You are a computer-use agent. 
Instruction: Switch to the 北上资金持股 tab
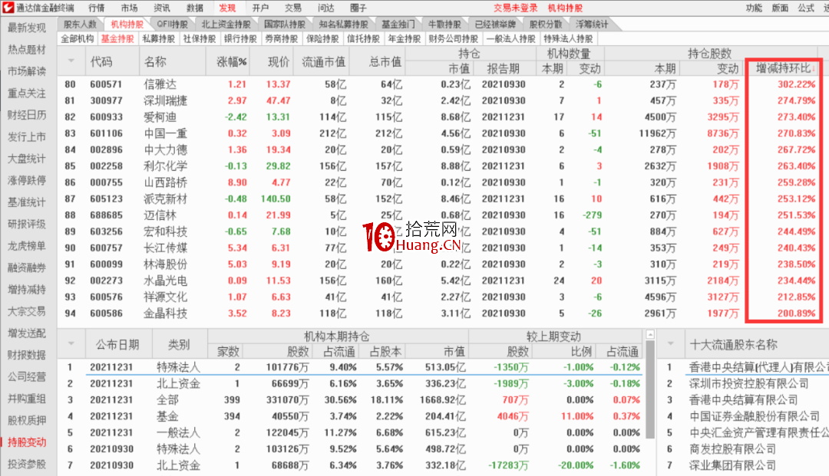(x=226, y=25)
